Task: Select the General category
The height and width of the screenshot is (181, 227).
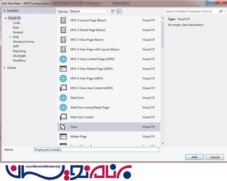Action: point(18,32)
